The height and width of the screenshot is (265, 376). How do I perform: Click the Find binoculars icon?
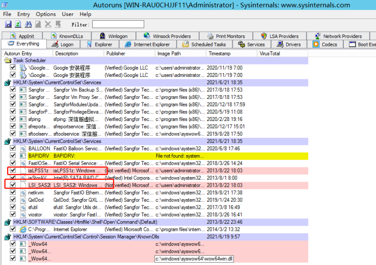[28, 24]
